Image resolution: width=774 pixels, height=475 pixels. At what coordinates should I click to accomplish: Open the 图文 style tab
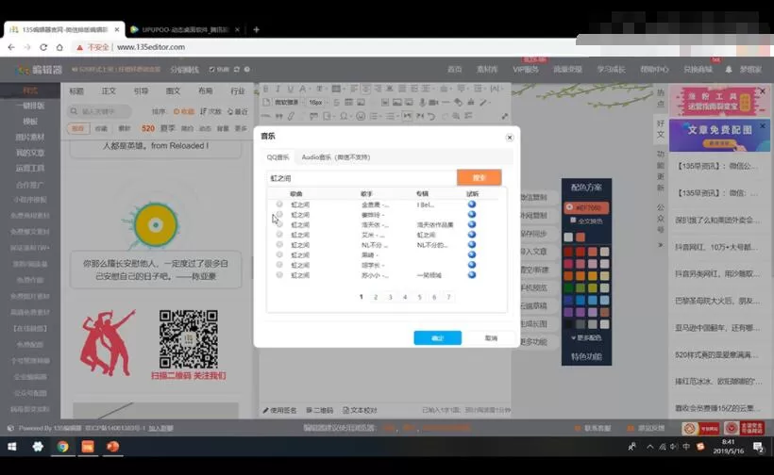(x=174, y=91)
